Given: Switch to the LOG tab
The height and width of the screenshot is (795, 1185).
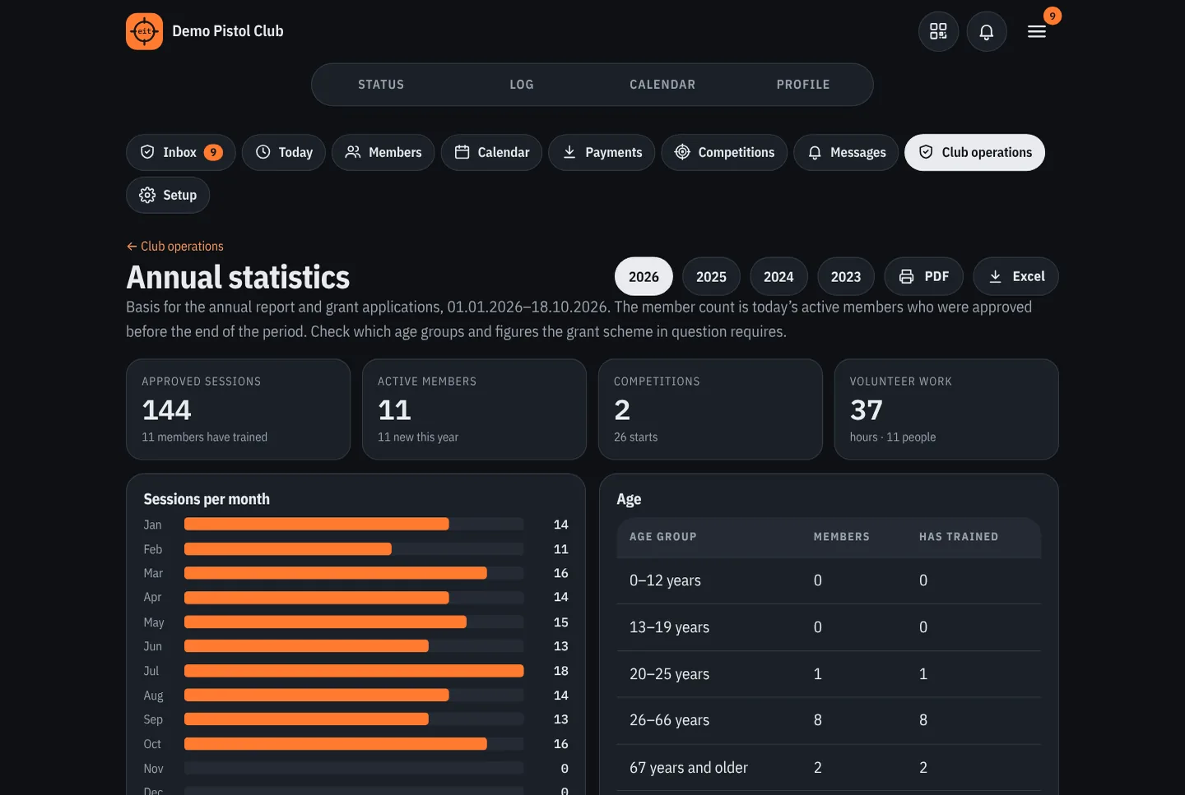Looking at the screenshot, I should pyautogui.click(x=522, y=85).
